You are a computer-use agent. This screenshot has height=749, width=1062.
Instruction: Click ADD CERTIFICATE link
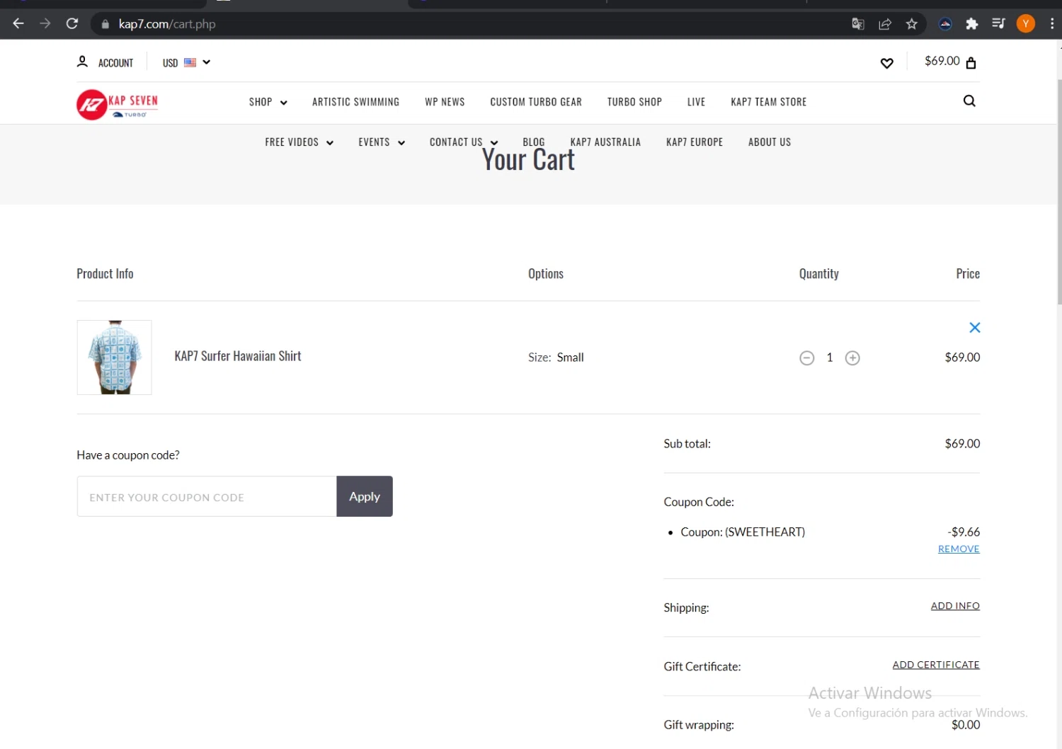pyautogui.click(x=936, y=665)
